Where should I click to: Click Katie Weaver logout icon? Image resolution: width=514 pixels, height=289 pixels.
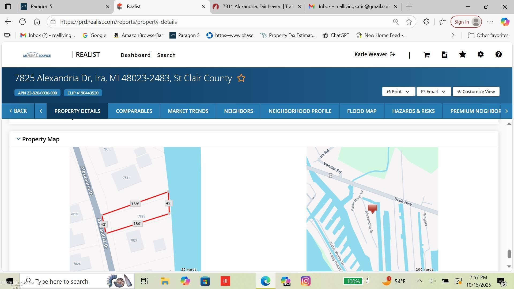click(392, 55)
